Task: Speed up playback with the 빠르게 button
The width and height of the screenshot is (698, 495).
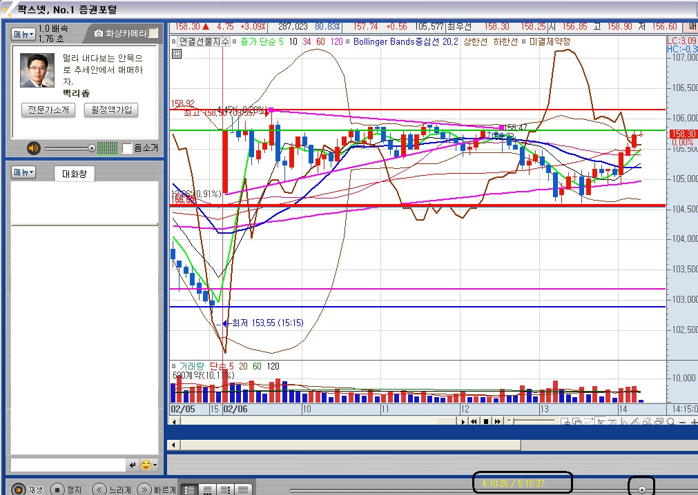Action: click(144, 489)
